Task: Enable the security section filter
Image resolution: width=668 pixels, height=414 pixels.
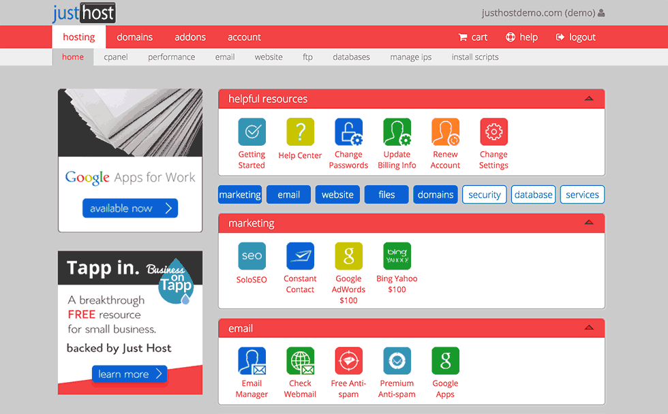Action: (x=485, y=195)
